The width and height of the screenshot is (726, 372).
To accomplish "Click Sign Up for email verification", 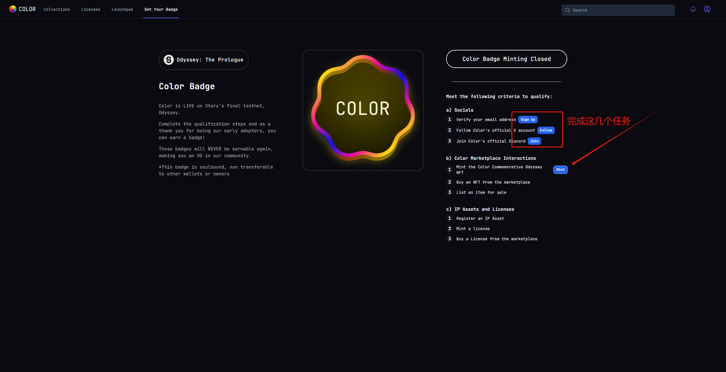I will point(528,120).
